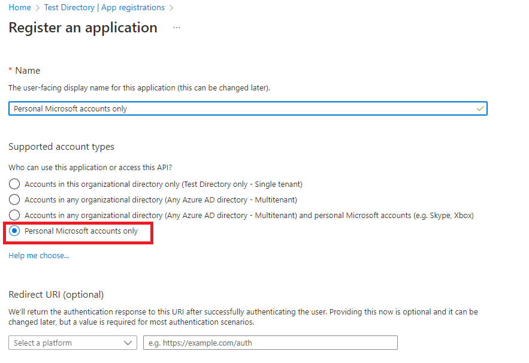Click the chevron on the platform selector
The width and height of the screenshot is (529, 363).
pos(128,343)
